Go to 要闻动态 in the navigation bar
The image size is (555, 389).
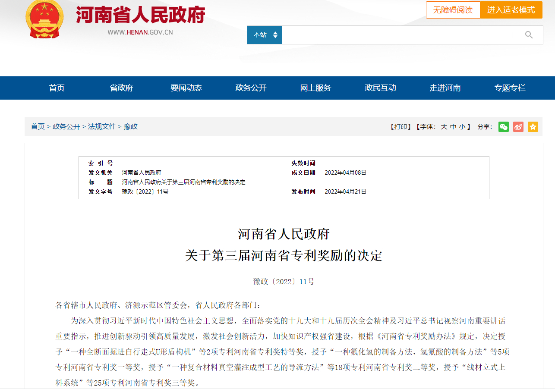[186, 88]
